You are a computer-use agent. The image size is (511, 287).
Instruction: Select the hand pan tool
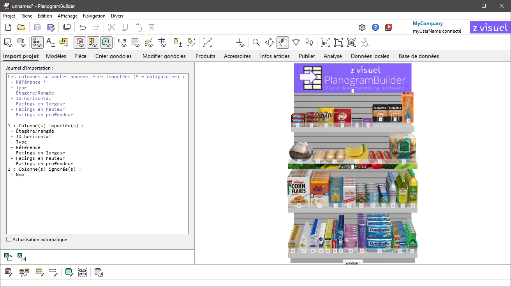click(x=283, y=42)
